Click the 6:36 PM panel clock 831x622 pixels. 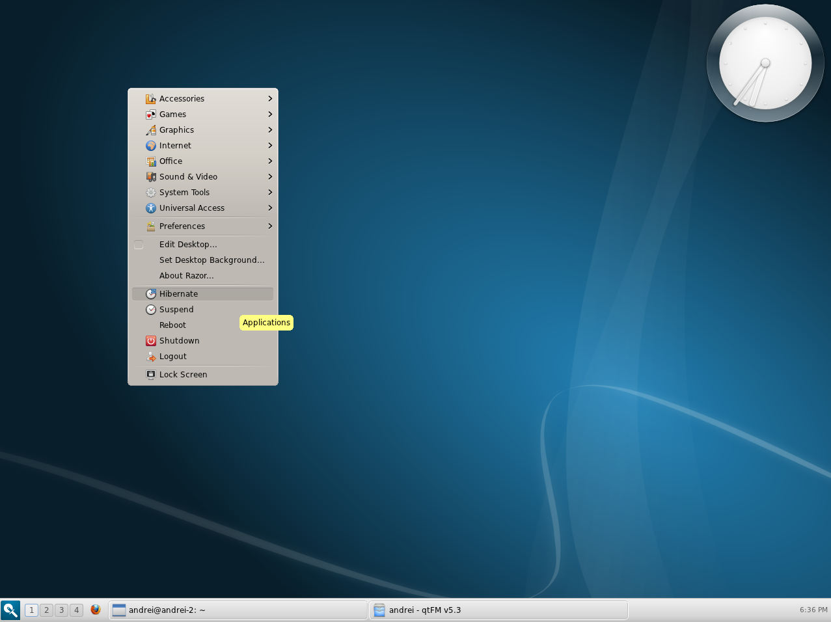coord(813,610)
